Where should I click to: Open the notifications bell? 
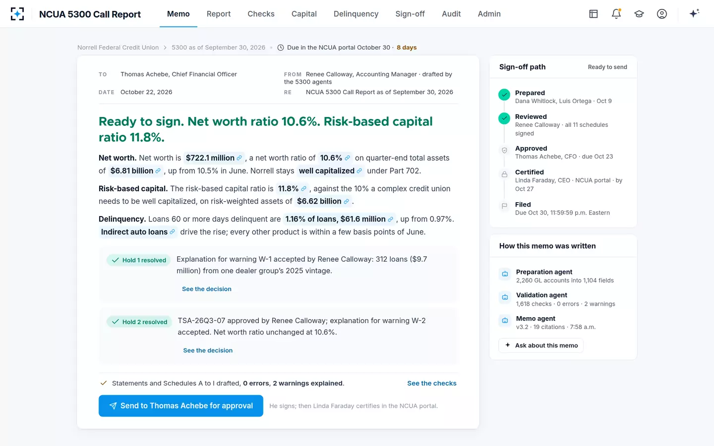616,14
